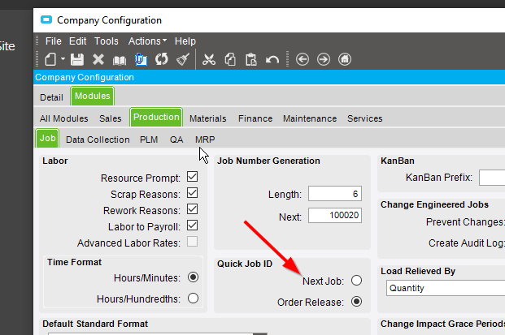The height and width of the screenshot is (335, 505).
Task: Switch to the MRP sub-tab
Action: [x=205, y=140]
